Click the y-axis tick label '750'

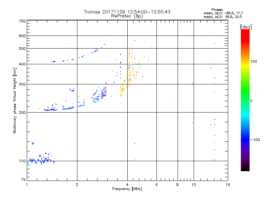[x=22, y=21]
